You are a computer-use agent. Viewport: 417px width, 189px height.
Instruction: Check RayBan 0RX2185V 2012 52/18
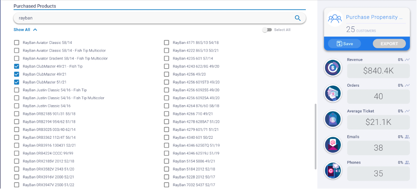(x=17, y=161)
